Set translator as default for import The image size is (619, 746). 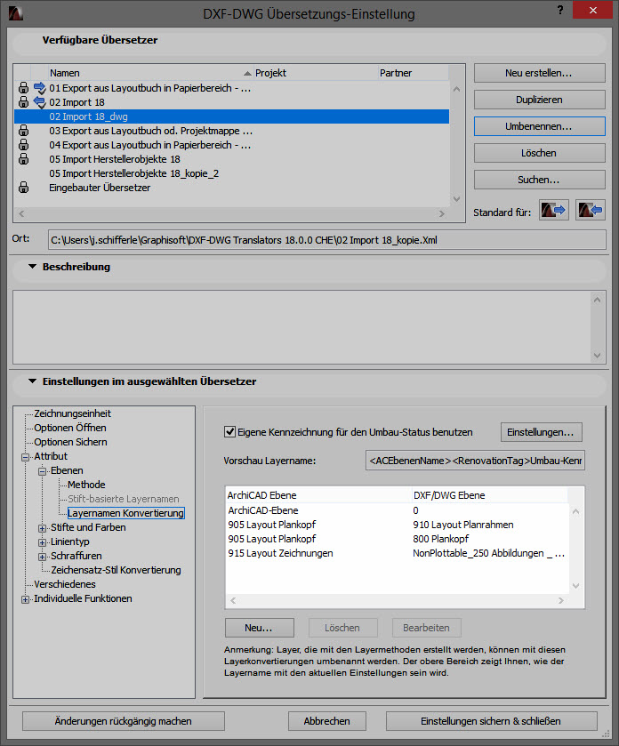coord(591,210)
